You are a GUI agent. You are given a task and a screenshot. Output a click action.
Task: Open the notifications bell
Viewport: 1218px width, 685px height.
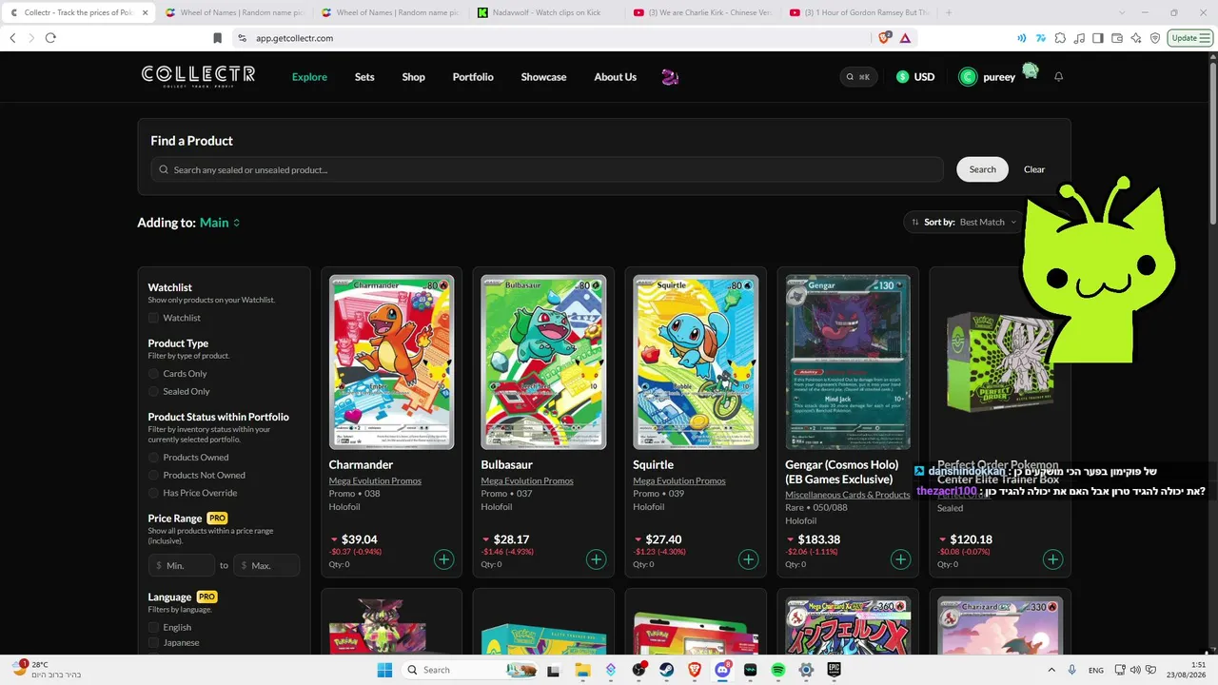point(1058,77)
